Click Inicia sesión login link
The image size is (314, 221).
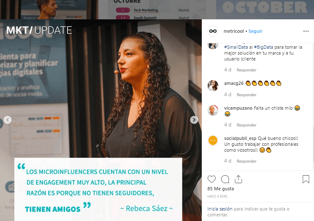(x=220, y=209)
